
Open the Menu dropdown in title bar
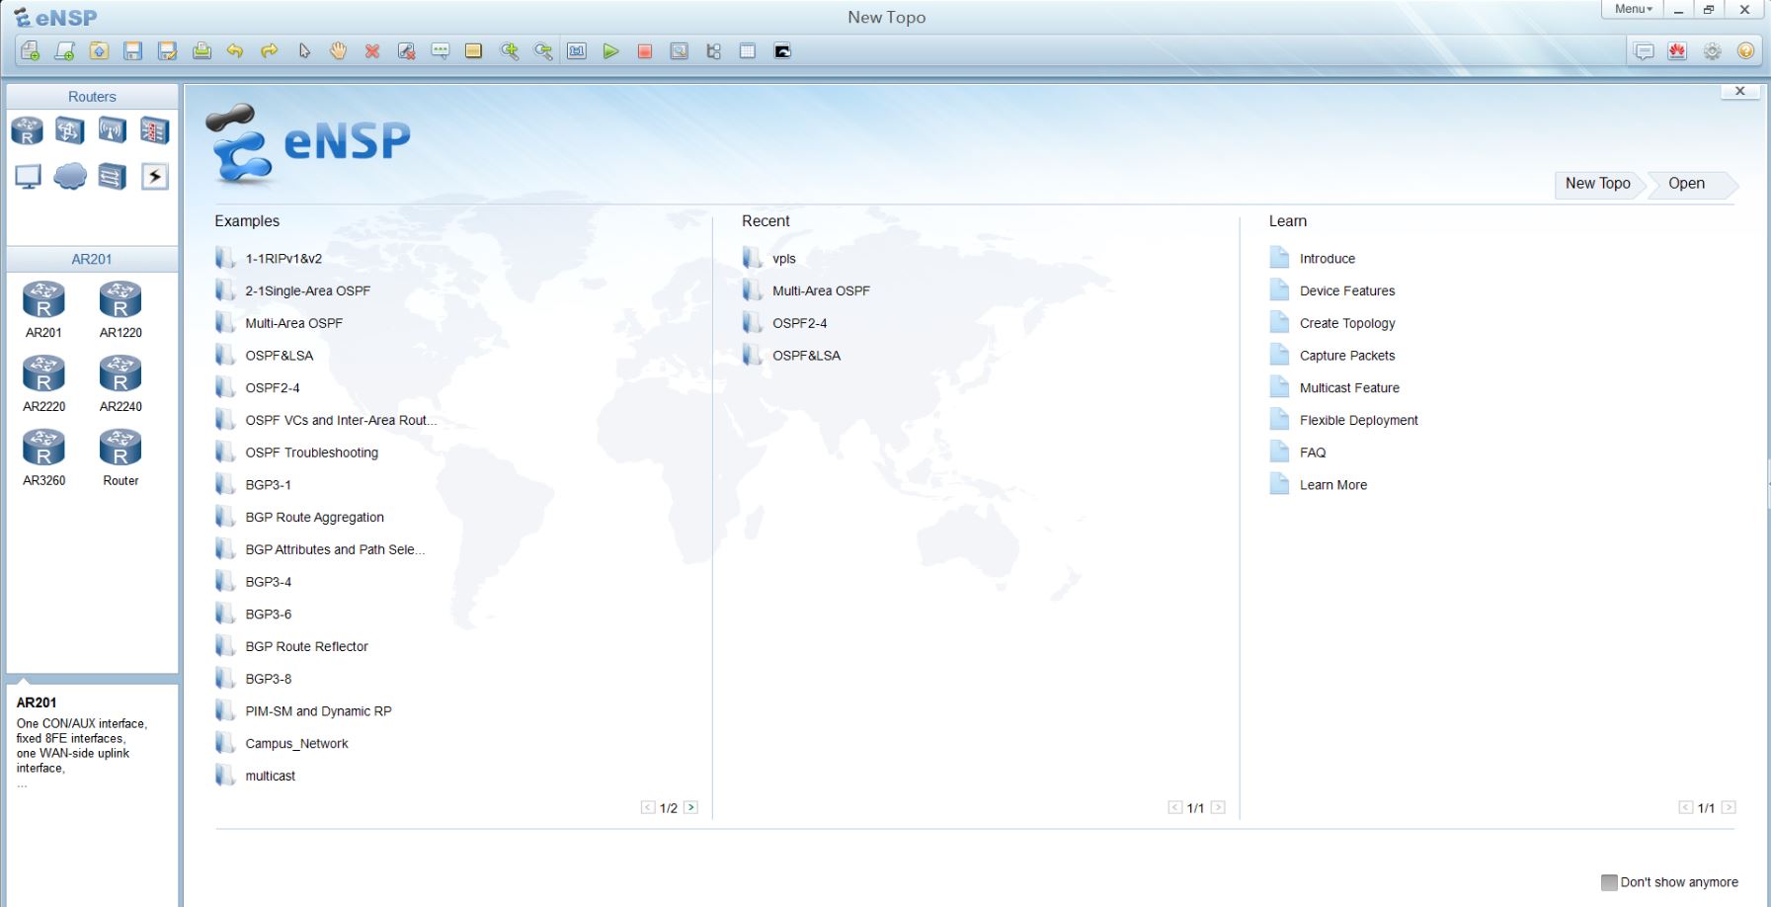click(1633, 9)
